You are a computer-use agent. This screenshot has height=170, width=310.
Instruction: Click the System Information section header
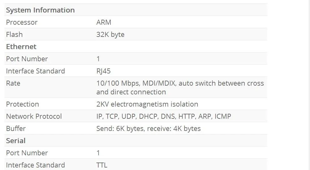coord(40,10)
